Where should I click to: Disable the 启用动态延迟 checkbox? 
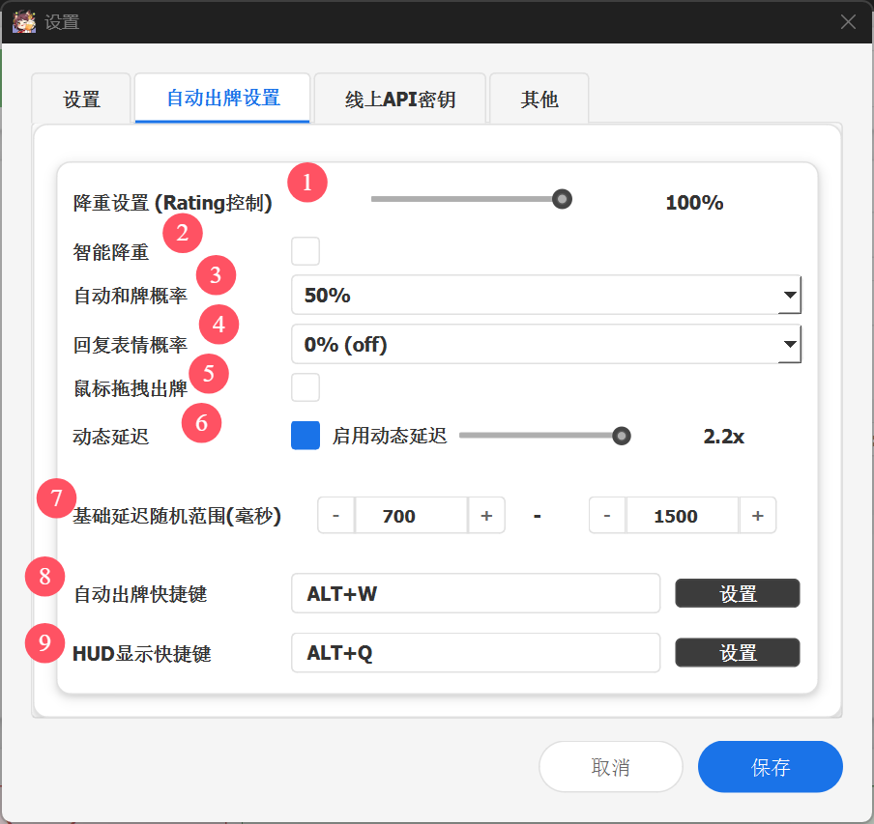point(305,436)
